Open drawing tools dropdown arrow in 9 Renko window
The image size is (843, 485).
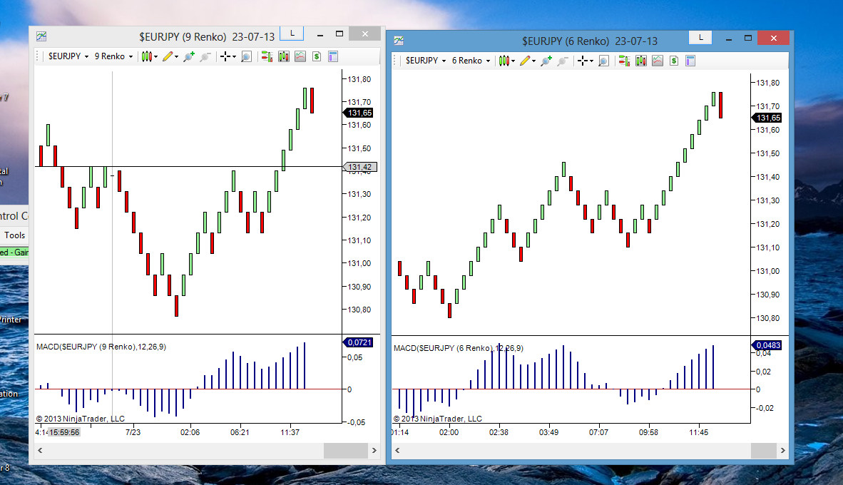point(176,56)
